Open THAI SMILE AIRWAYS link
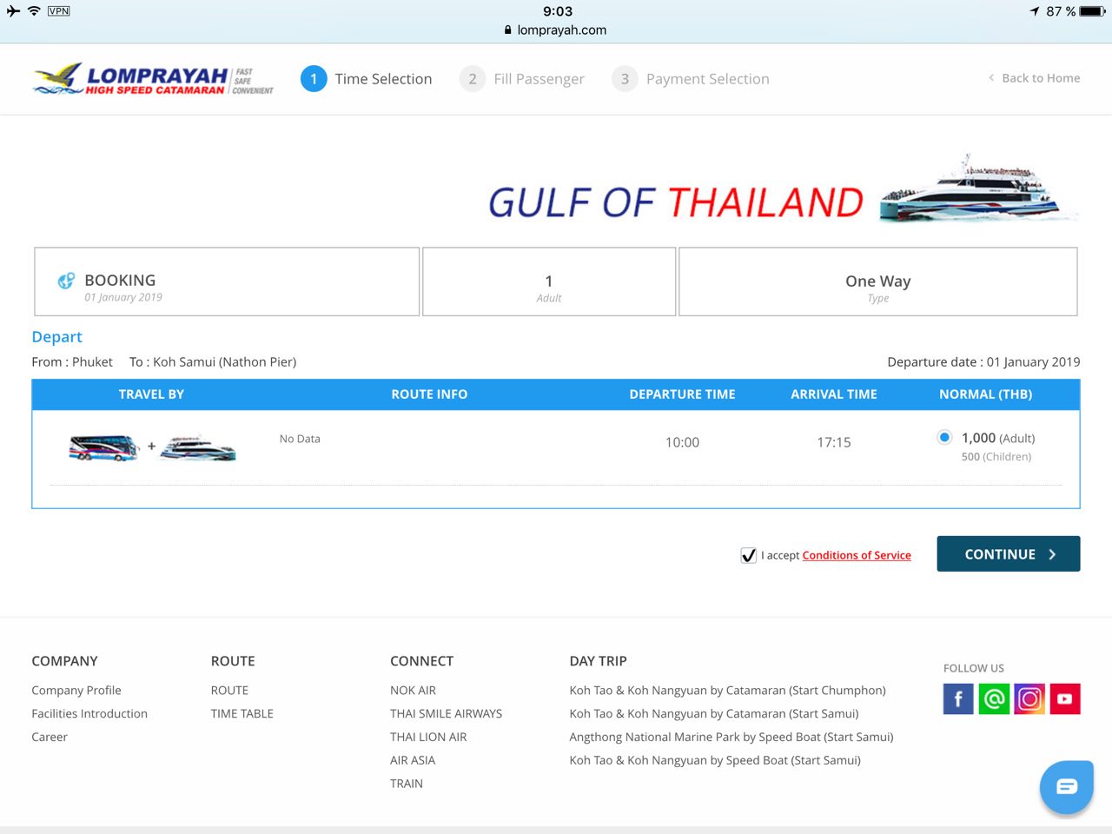Screen dimensions: 1112x834 (447, 713)
